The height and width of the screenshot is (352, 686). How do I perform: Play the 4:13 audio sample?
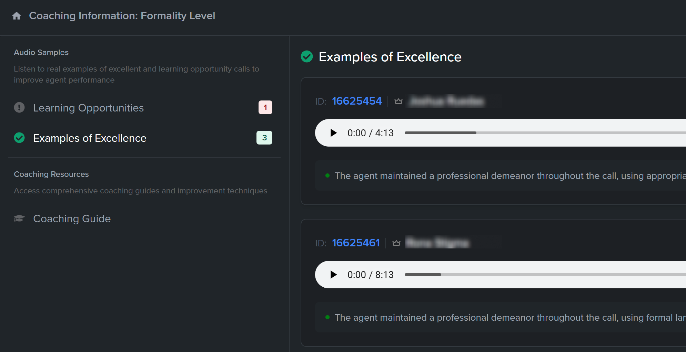333,133
